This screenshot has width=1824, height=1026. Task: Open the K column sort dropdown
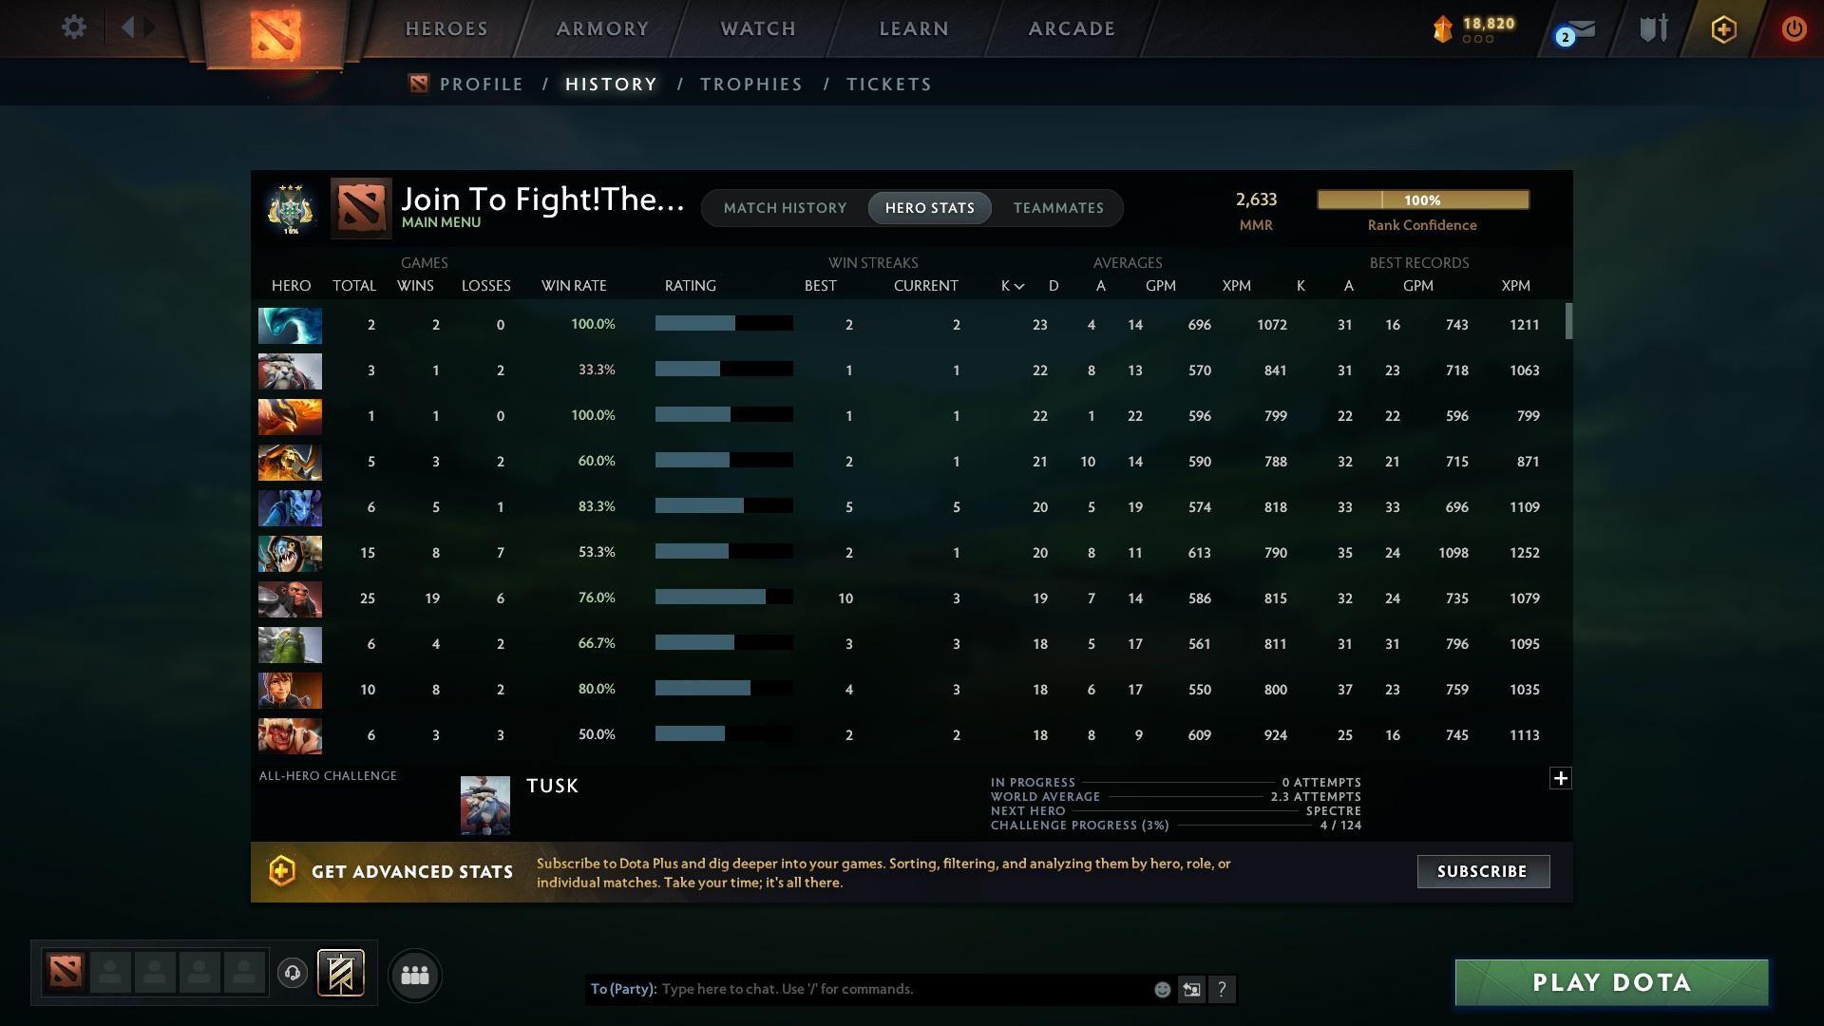point(1011,285)
